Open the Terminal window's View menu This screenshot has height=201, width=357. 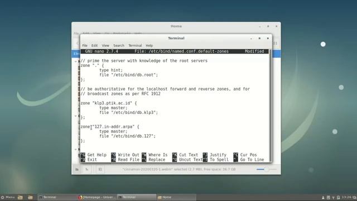tap(105, 46)
